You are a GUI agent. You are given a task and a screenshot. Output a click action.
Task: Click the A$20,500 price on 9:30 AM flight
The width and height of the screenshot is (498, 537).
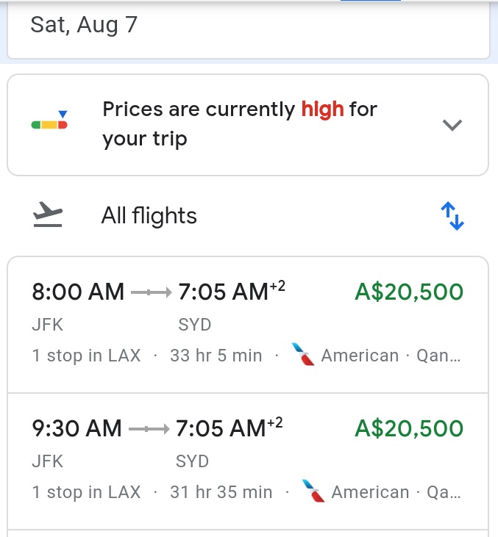(x=409, y=429)
